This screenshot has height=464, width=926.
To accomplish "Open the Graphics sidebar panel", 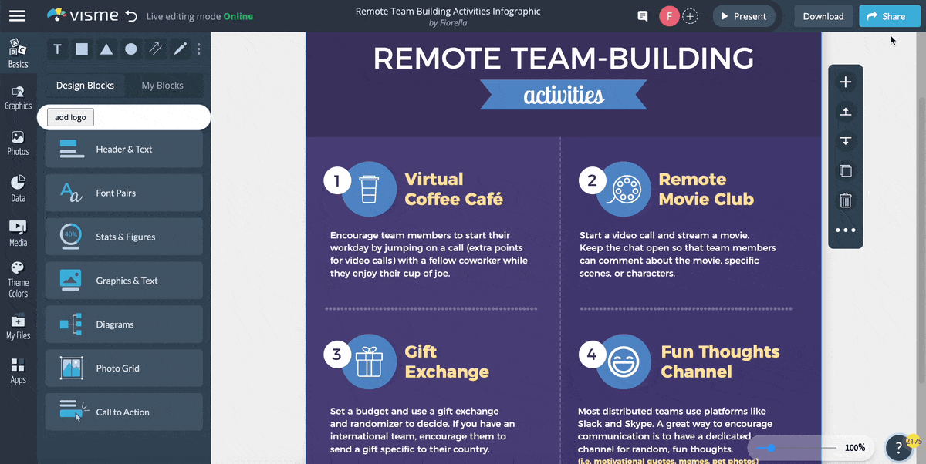I will pos(18,98).
